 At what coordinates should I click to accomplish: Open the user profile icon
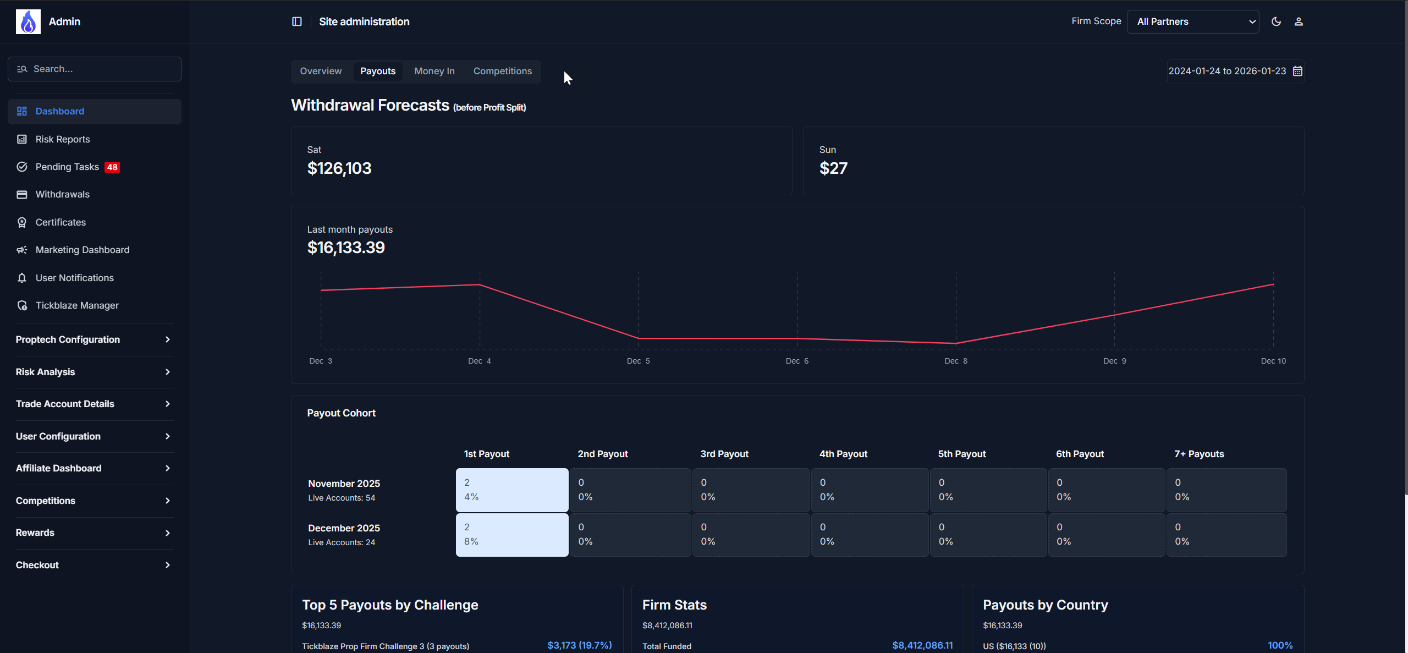(1299, 21)
